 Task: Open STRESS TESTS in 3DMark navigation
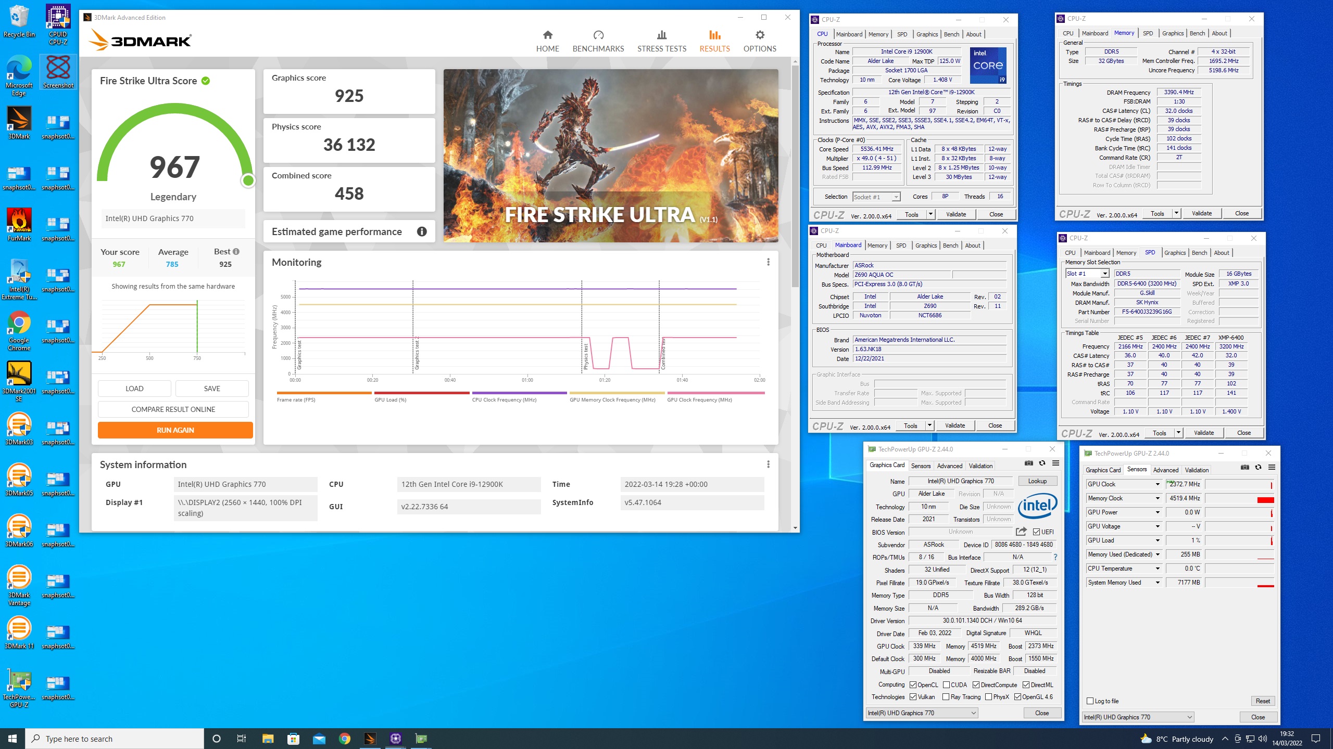pyautogui.click(x=661, y=41)
